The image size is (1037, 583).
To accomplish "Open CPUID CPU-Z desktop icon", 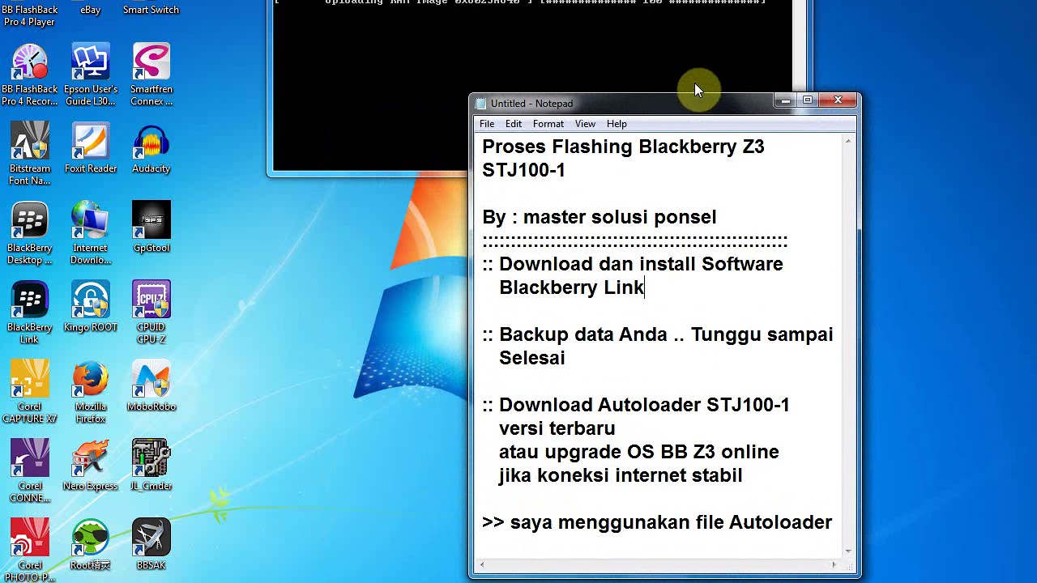I will click(151, 313).
